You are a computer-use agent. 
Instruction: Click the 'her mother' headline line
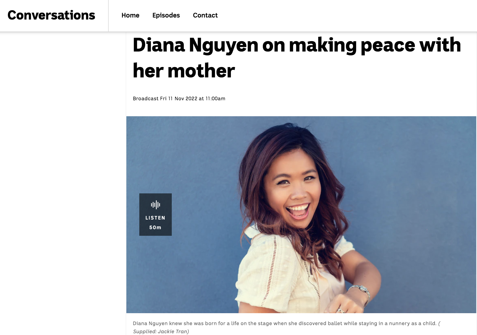(184, 71)
